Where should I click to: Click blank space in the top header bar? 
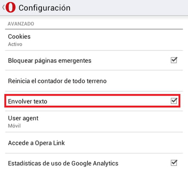128,8
